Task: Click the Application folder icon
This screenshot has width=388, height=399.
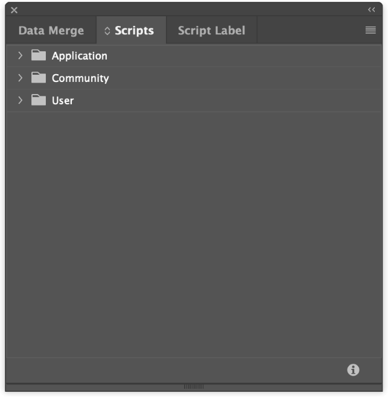Action: coord(39,55)
